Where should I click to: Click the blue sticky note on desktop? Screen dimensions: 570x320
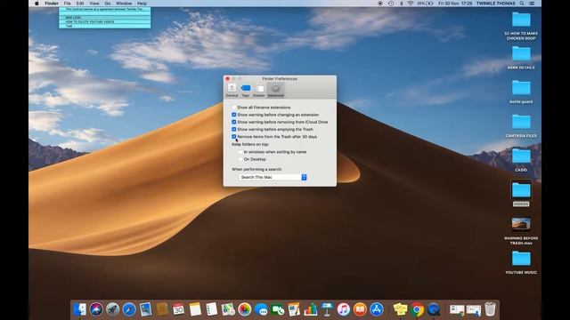[x=105, y=18]
